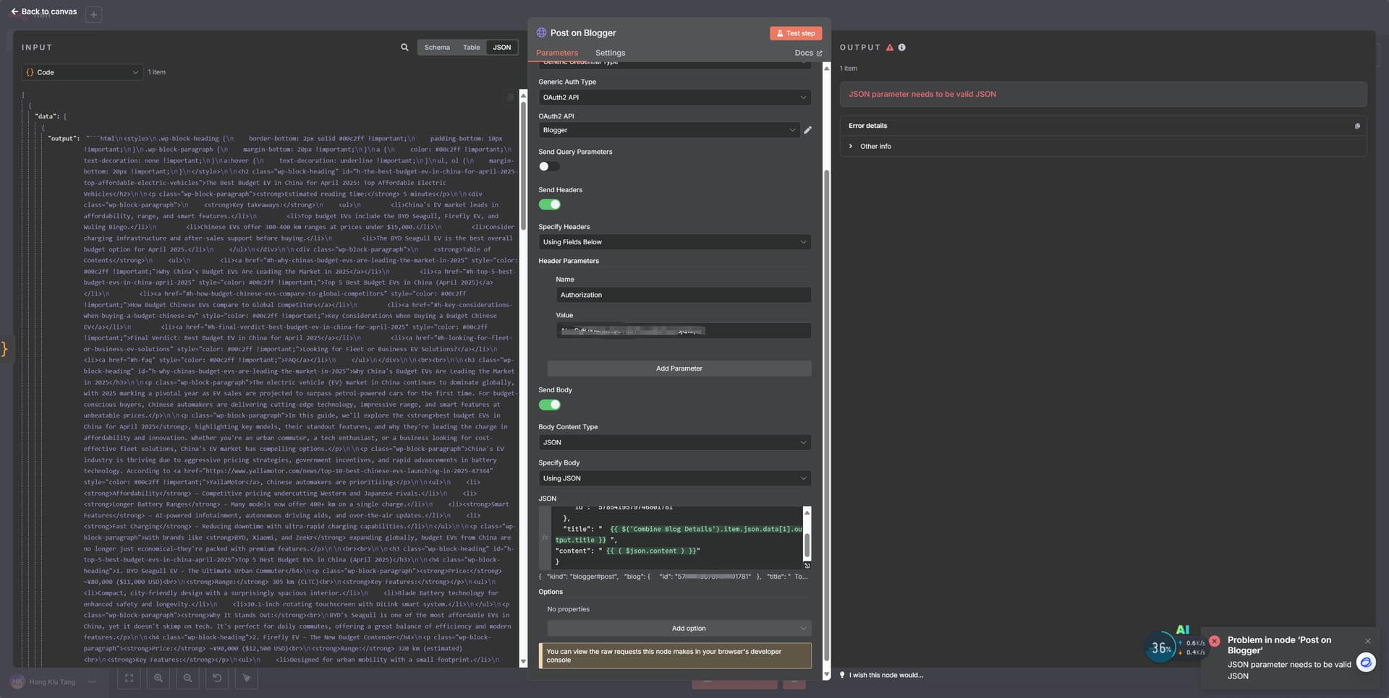Open Specify Body dropdown
1389x698 pixels.
click(674, 478)
